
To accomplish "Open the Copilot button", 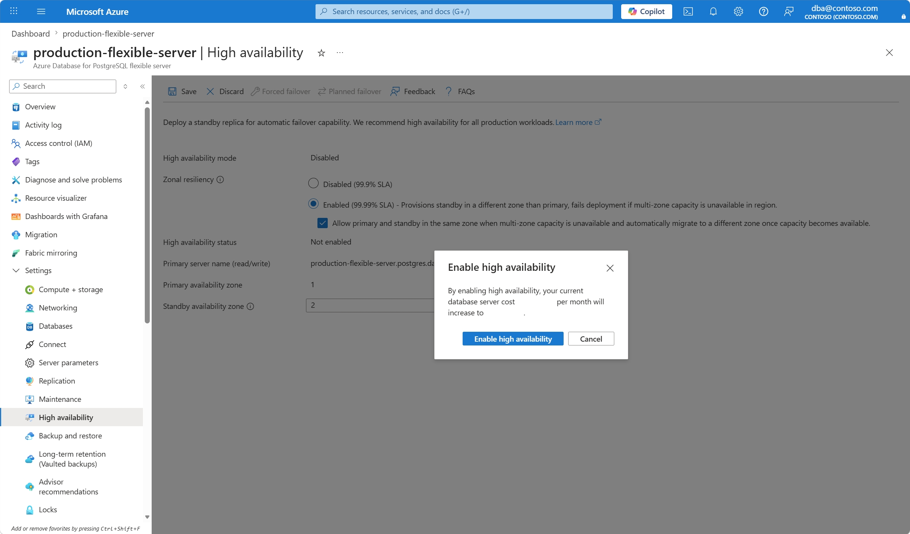I will tap(646, 11).
